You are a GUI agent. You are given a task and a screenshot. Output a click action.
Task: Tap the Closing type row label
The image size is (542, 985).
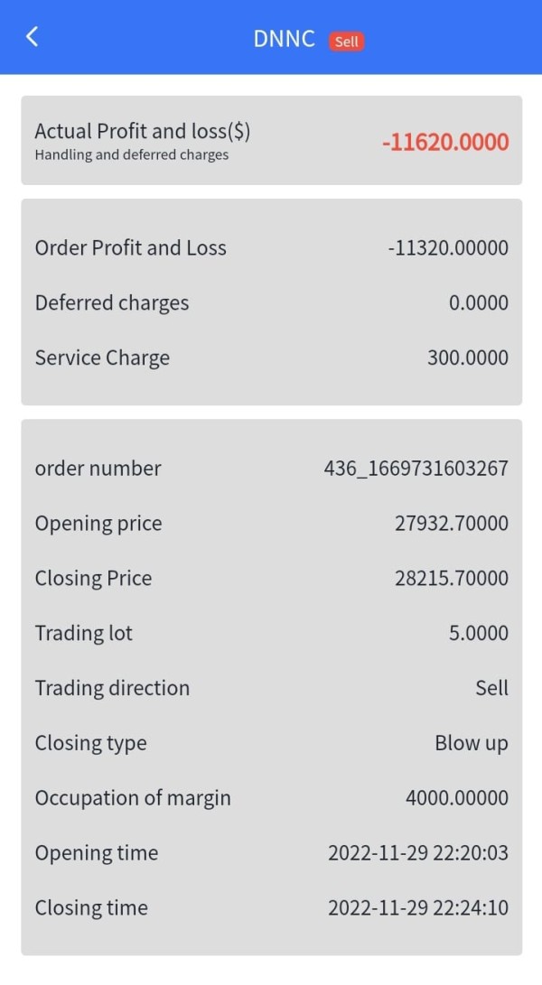[x=91, y=743]
